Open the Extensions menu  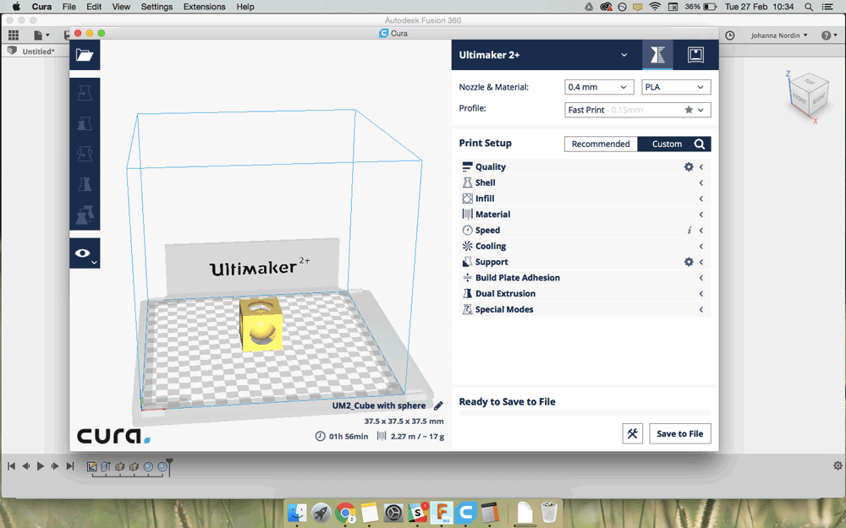[204, 7]
